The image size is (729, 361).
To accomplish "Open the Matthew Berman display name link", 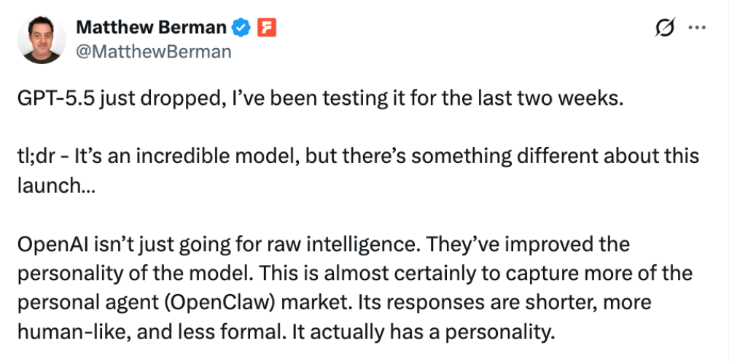I will coord(152,28).
